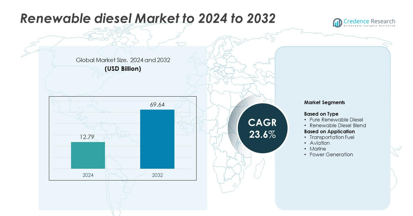Click the 2024 axis label
The image size is (413, 216).
pos(88,175)
